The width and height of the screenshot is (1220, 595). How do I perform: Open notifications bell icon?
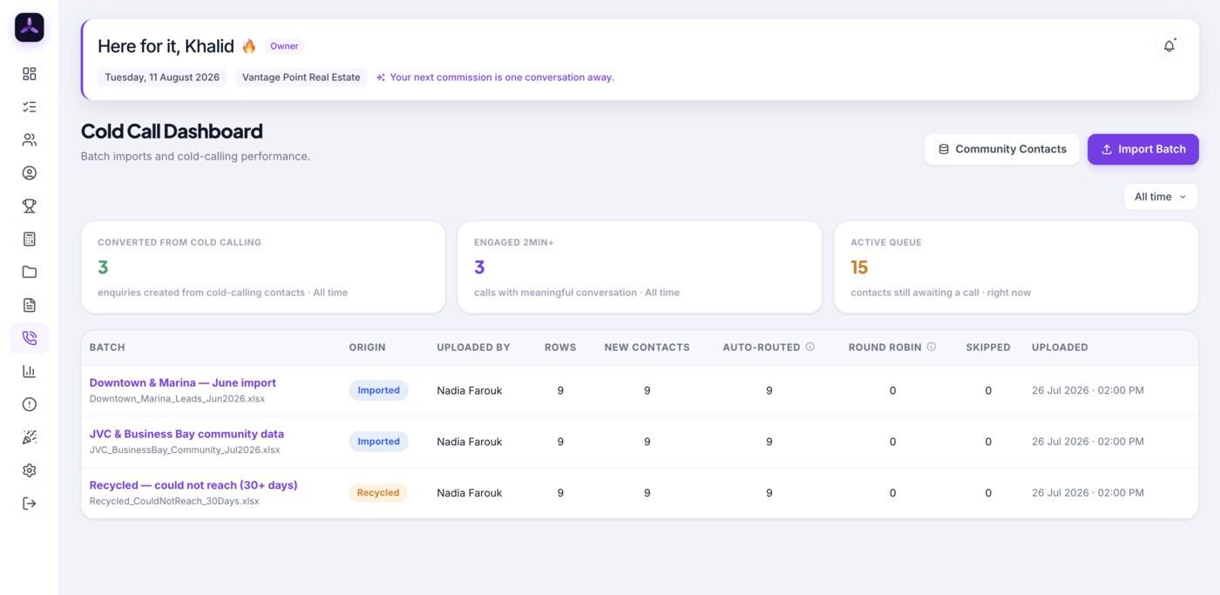pyautogui.click(x=1169, y=46)
